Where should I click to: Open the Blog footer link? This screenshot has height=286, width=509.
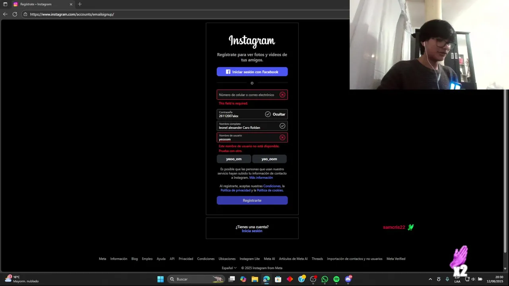[x=134, y=259]
